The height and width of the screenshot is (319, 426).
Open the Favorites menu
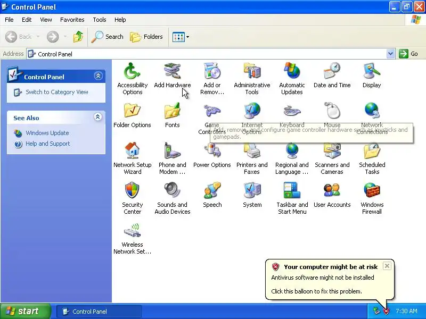pos(72,20)
